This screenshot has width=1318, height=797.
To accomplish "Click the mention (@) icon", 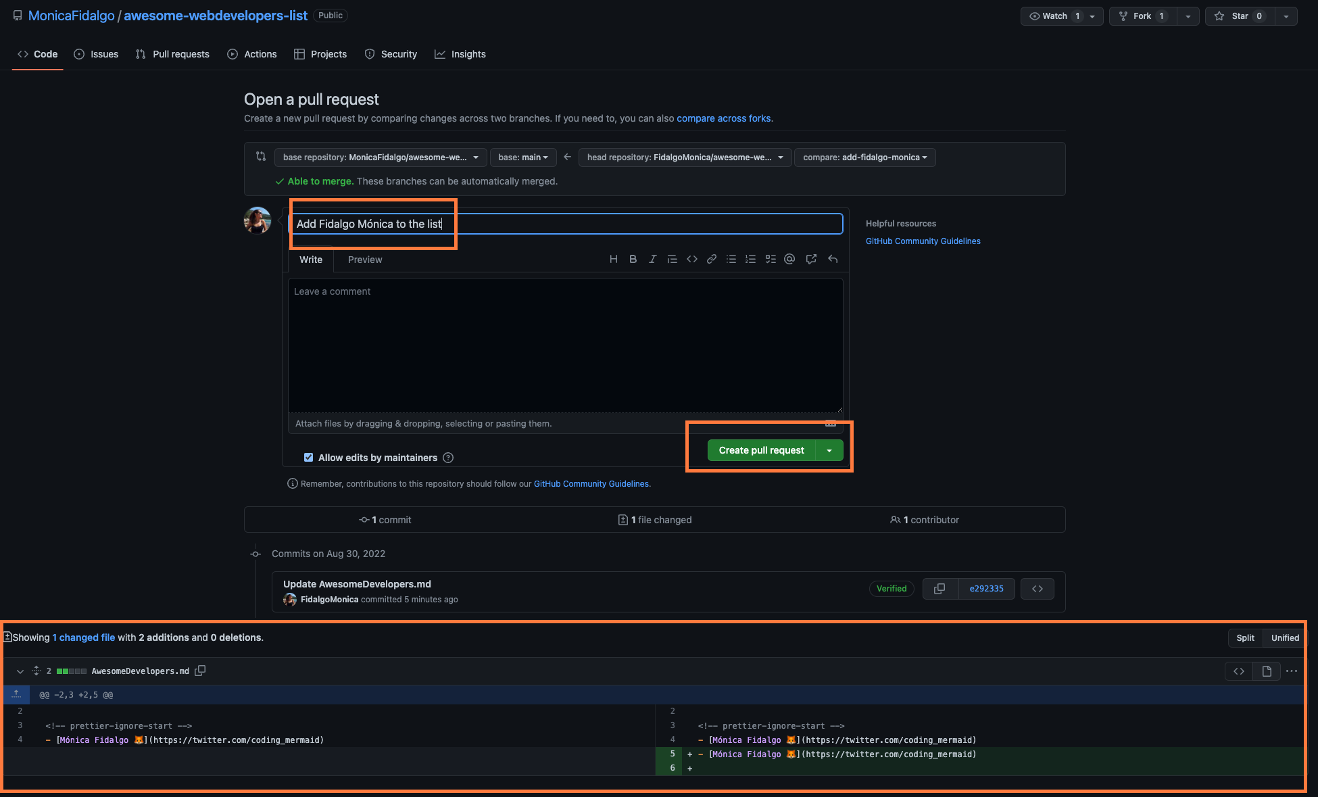I will tap(789, 259).
